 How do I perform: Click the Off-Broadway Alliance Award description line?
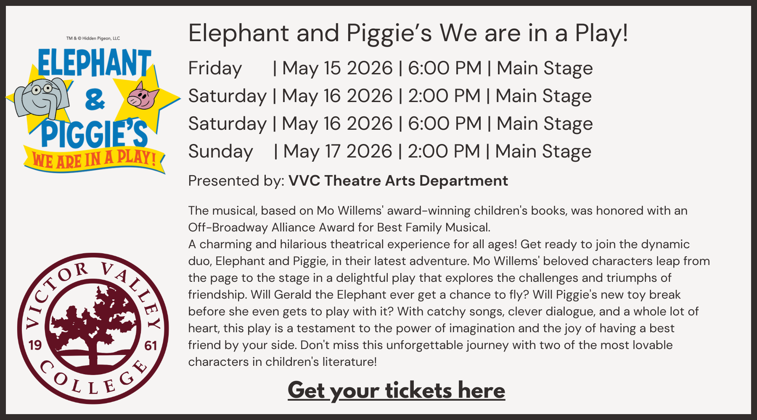pos(339,227)
